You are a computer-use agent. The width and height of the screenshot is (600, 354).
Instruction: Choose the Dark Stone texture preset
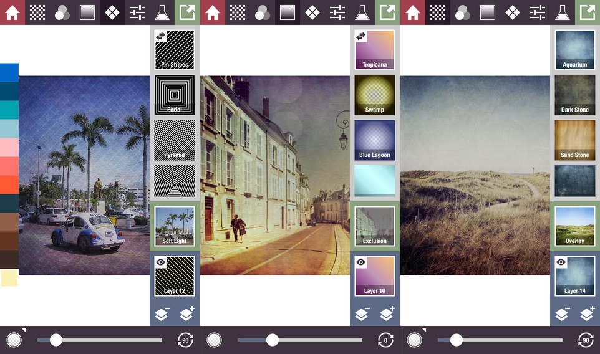coord(574,95)
